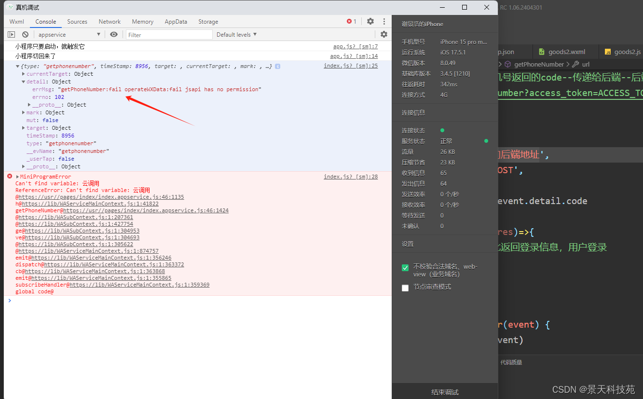Clear the console with the ban icon

pyautogui.click(x=25, y=35)
